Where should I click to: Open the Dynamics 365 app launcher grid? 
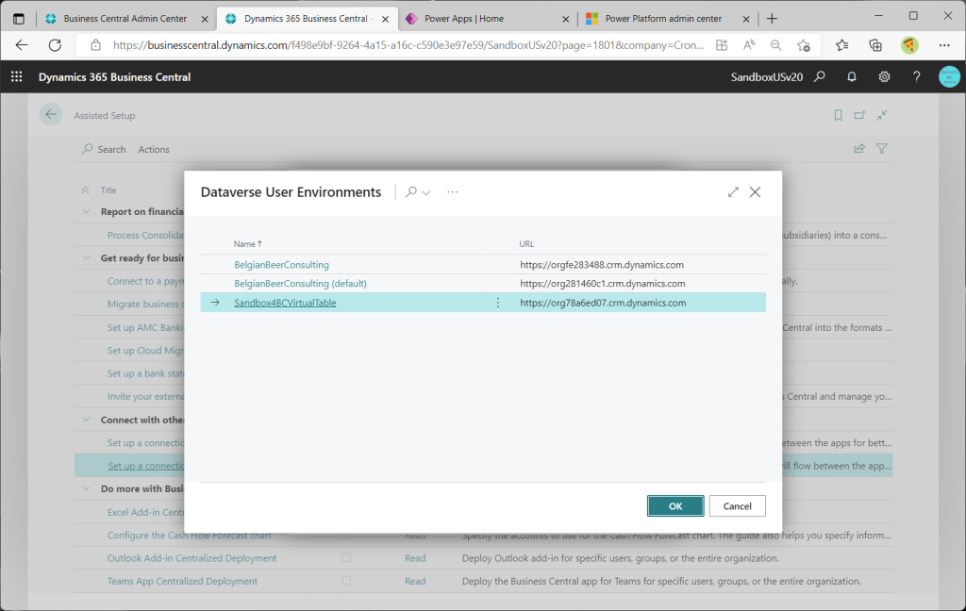(17, 76)
